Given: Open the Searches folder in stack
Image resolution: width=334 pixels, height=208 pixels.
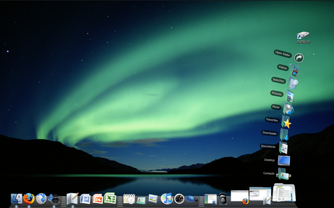Looking at the screenshot, I should coord(293,83).
